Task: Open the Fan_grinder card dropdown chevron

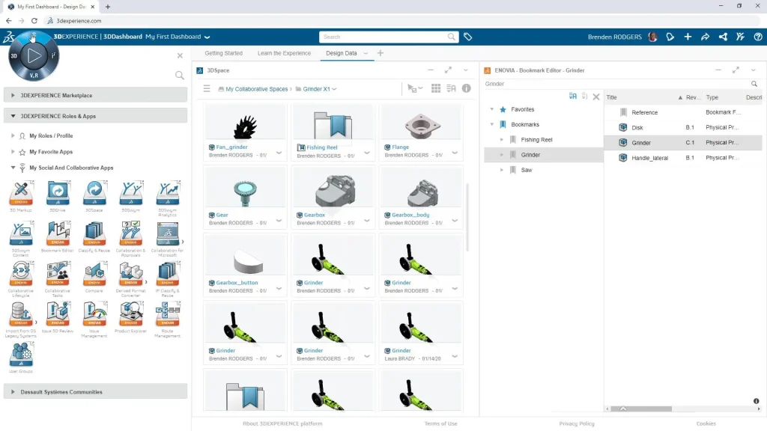Action: coord(279,153)
